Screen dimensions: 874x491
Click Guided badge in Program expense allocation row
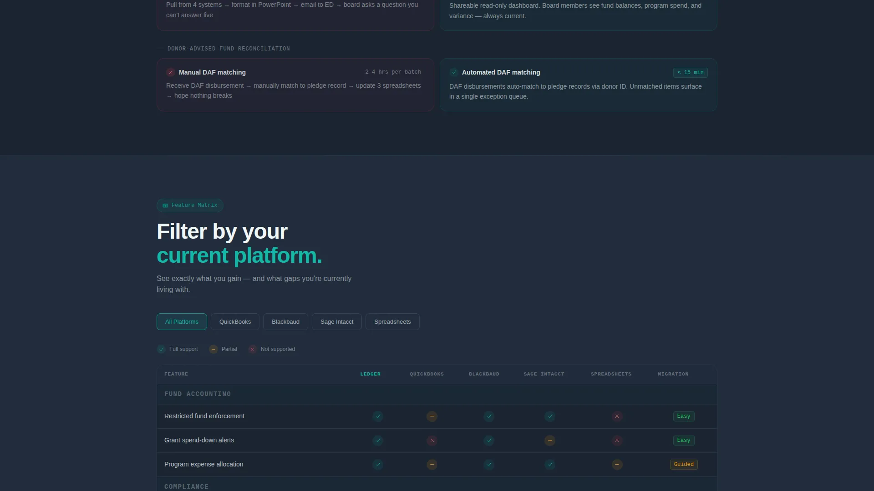684,465
